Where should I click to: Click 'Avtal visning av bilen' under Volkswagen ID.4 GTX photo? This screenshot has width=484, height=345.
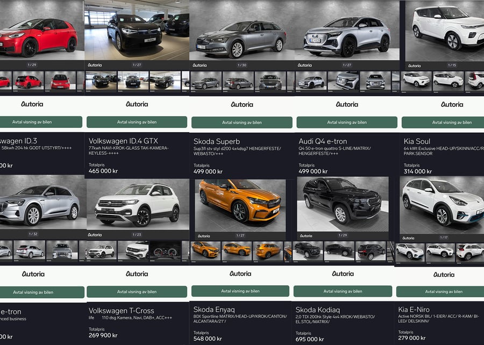pyautogui.click(x=137, y=122)
